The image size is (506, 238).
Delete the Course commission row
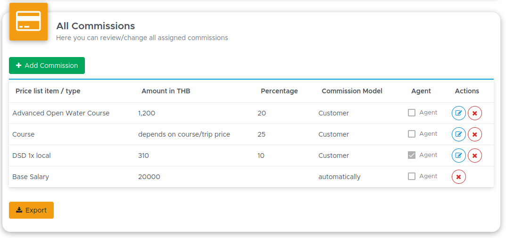475,134
